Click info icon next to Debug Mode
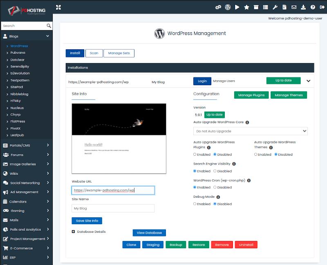The height and width of the screenshot is (265, 327). pyautogui.click(x=218, y=197)
